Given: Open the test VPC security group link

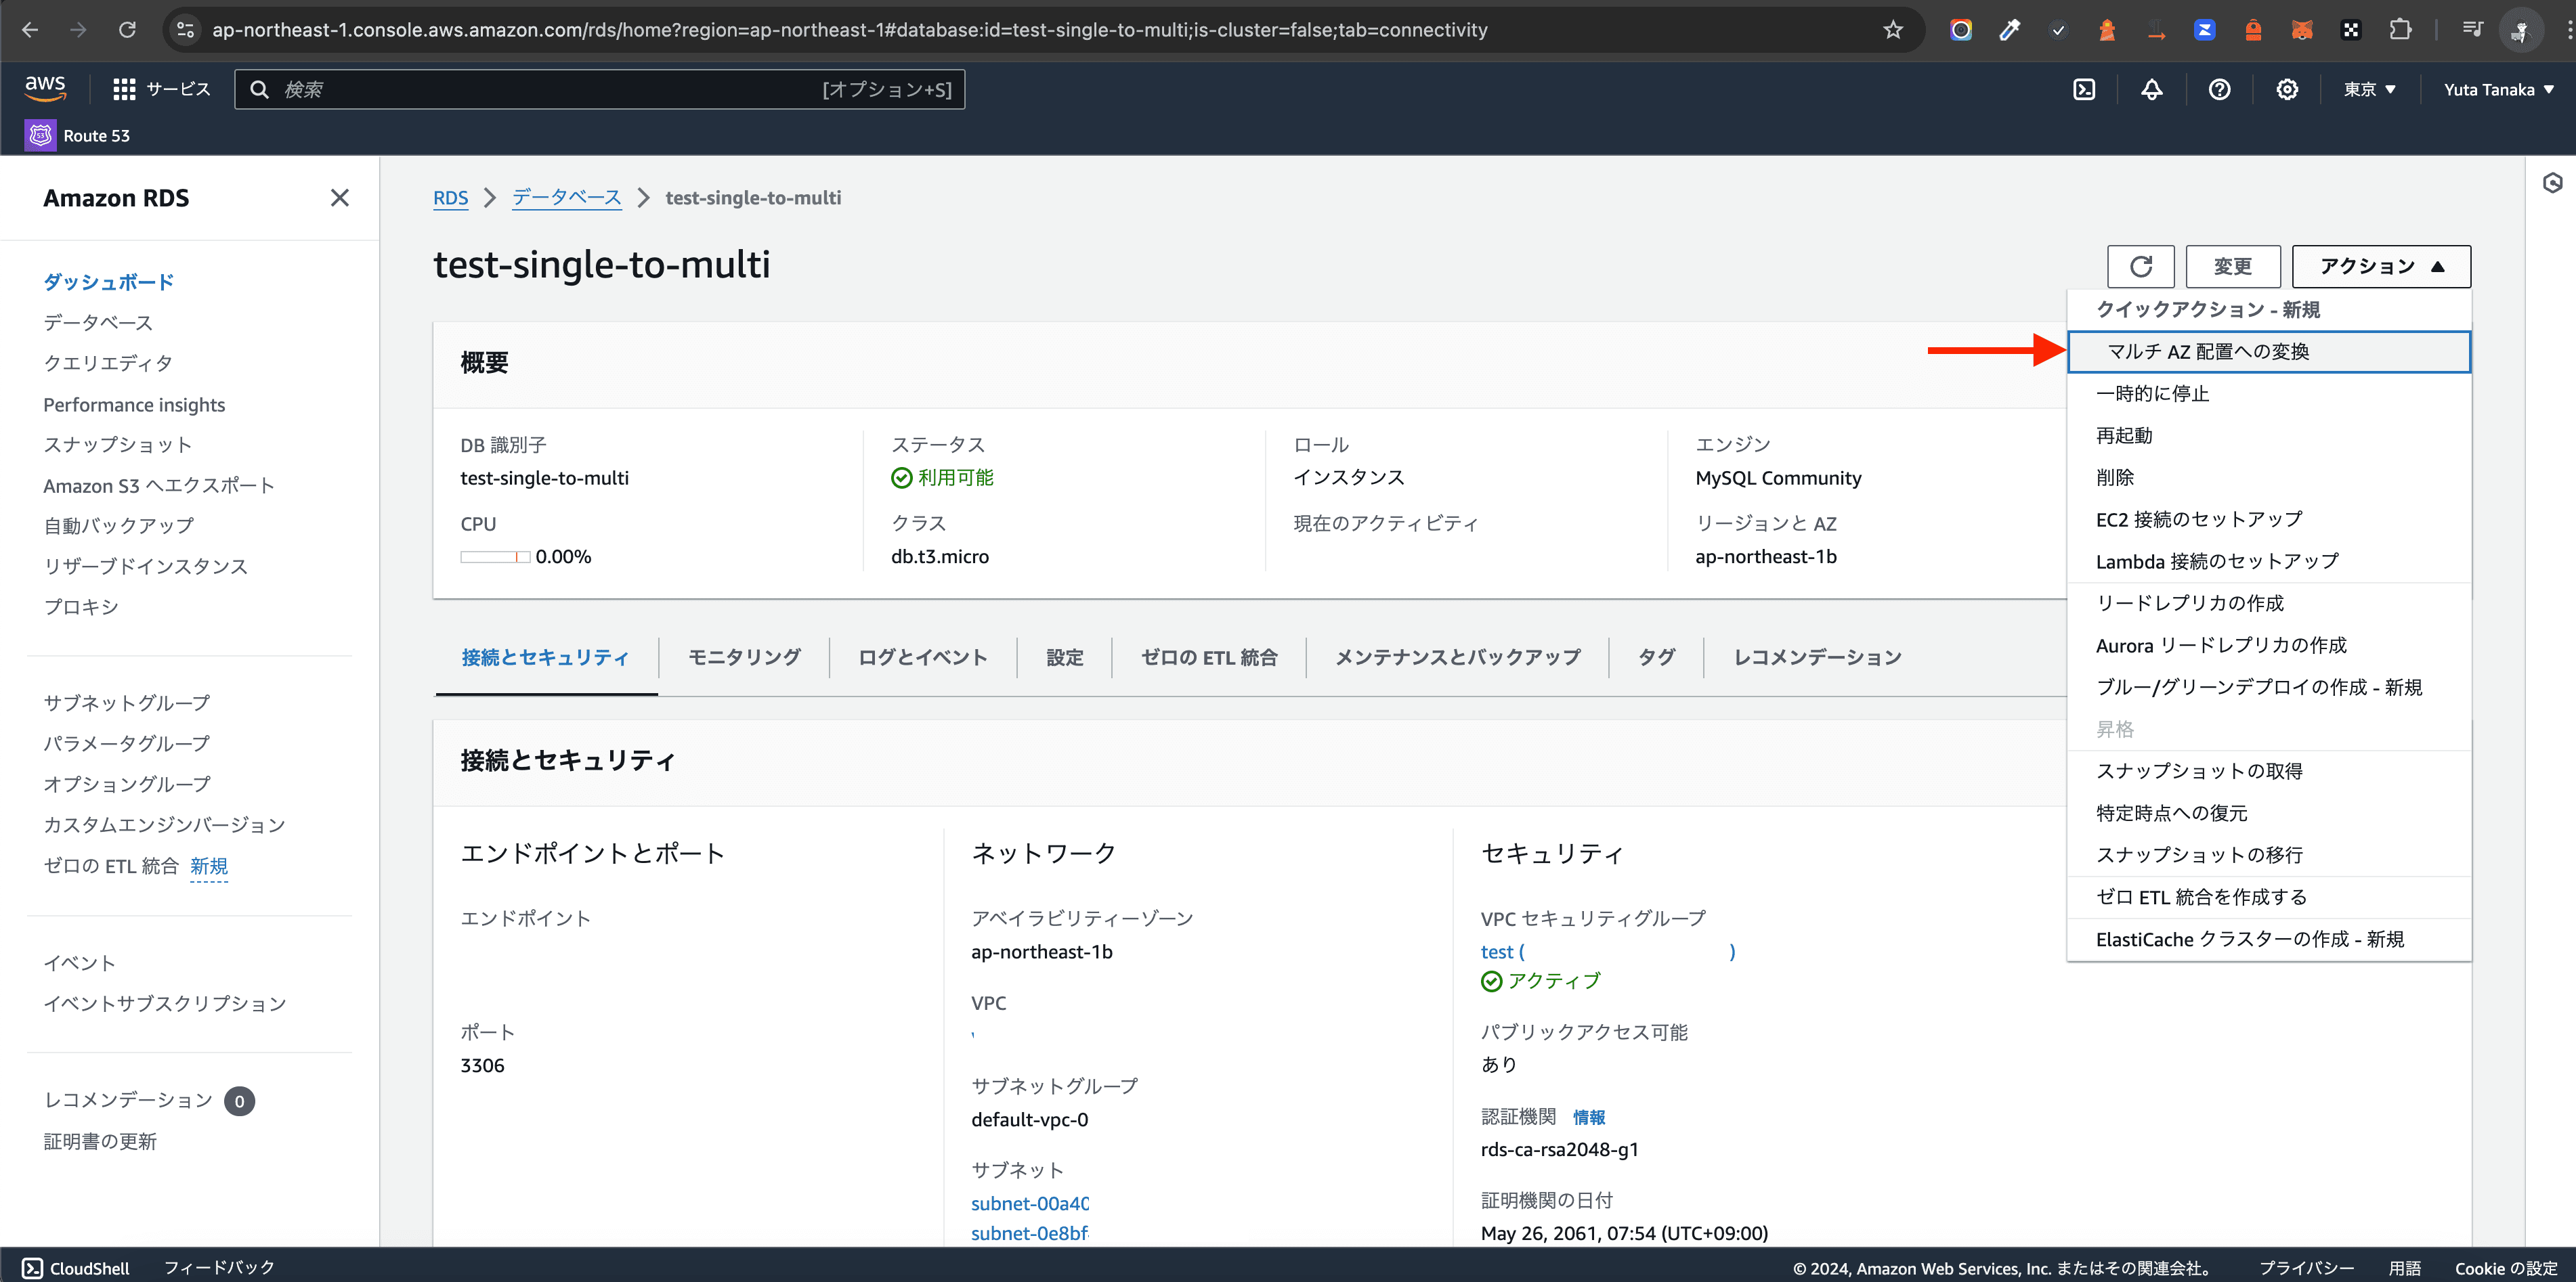Looking at the screenshot, I should [x=1608, y=952].
